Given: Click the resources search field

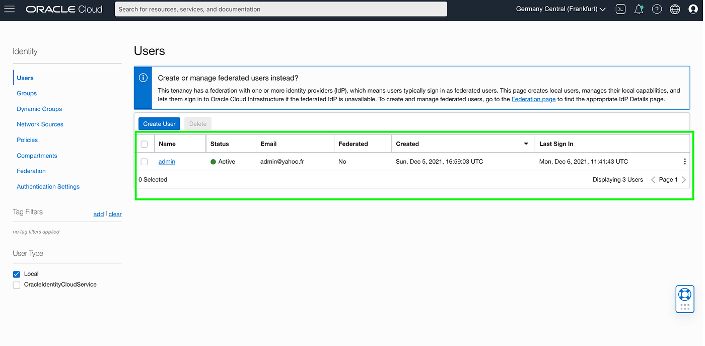Looking at the screenshot, I should [281, 9].
